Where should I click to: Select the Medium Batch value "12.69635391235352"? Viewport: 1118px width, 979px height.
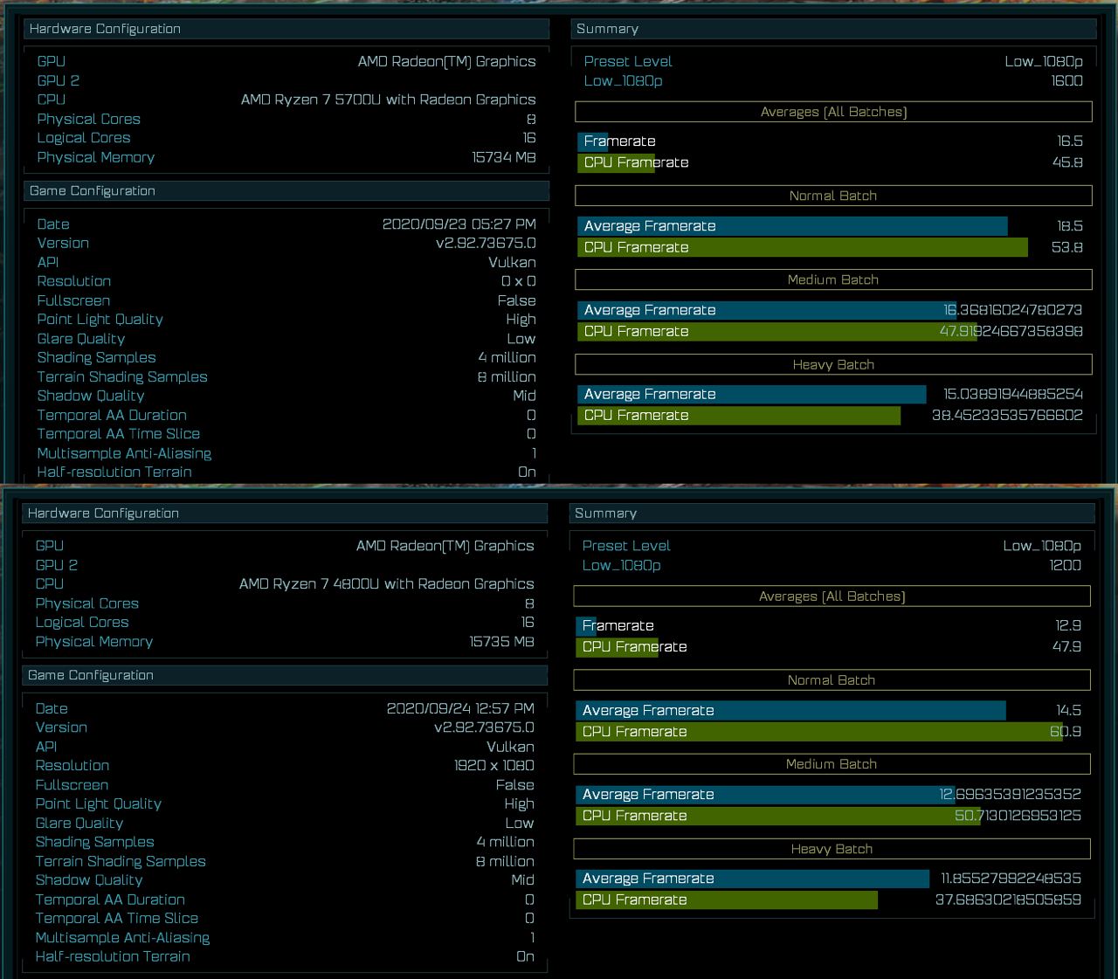click(x=1011, y=795)
